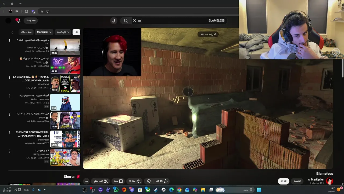Open the 12:06 JERY thumbnail
This screenshot has width=344, height=194.
pos(65,157)
